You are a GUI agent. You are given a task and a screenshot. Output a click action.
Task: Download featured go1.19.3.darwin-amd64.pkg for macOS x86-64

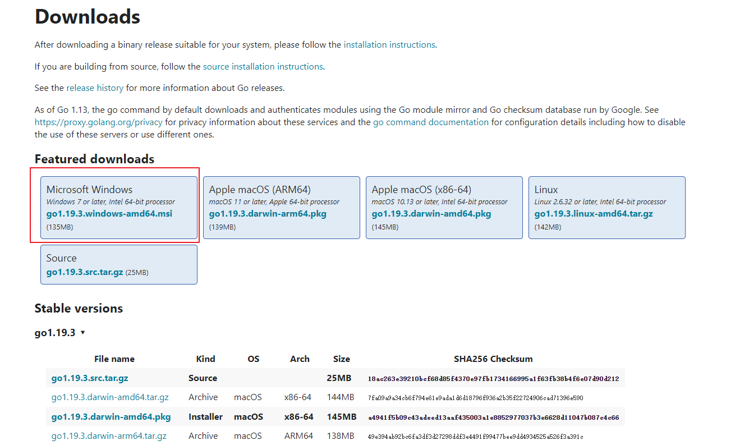click(431, 214)
